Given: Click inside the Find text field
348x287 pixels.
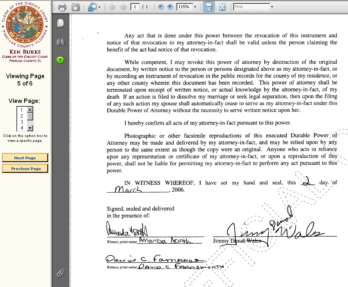Looking at the screenshot, I should 251,7.
